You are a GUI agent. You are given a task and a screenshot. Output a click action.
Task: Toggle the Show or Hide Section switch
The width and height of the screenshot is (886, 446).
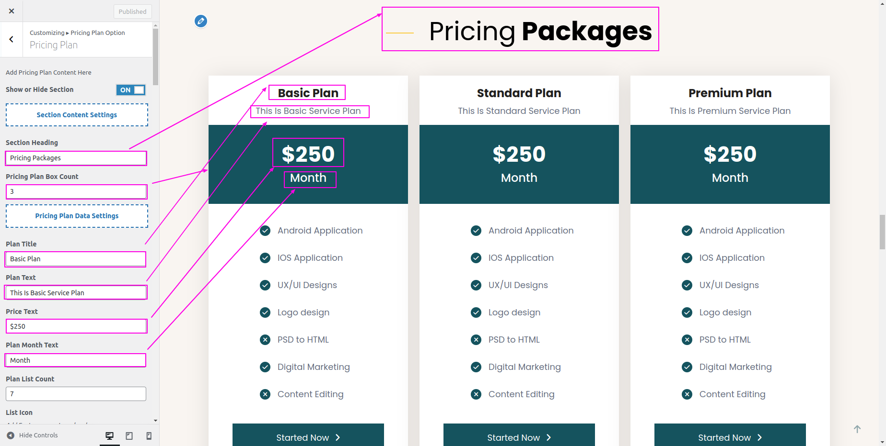click(131, 90)
